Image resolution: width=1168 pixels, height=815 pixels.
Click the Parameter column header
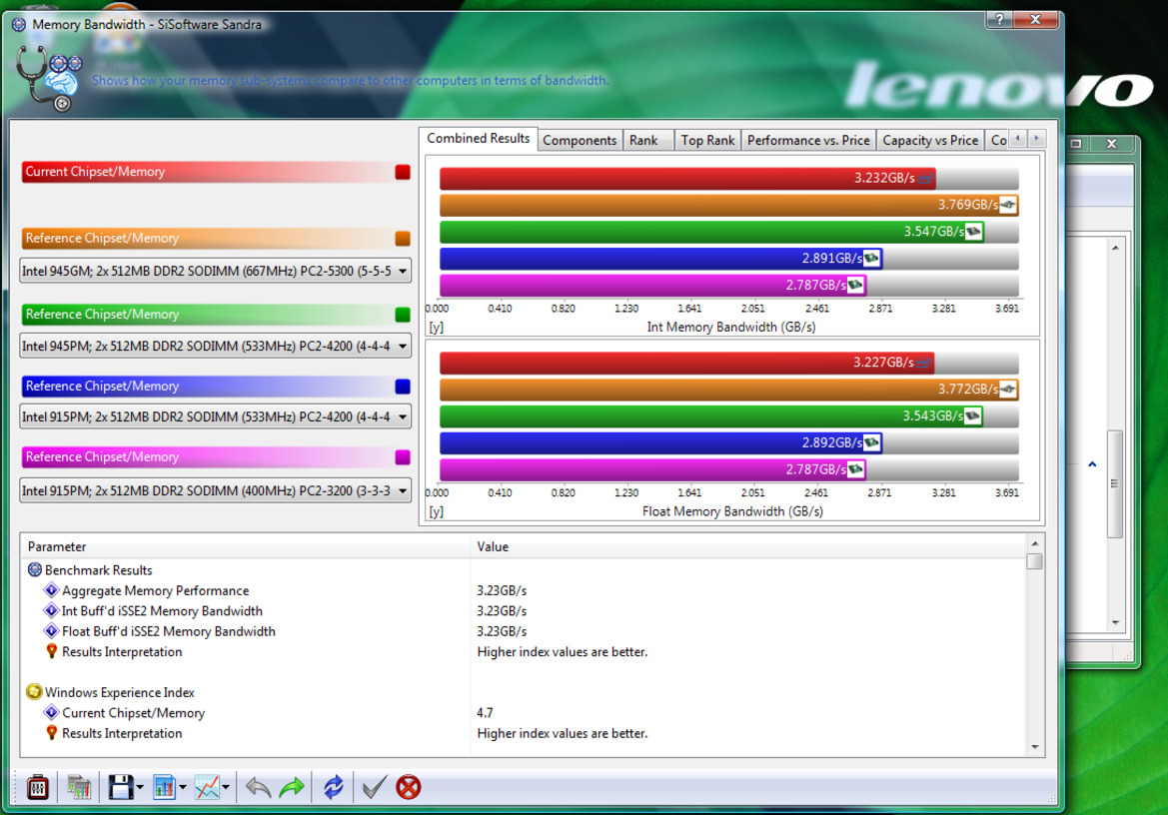[246, 547]
